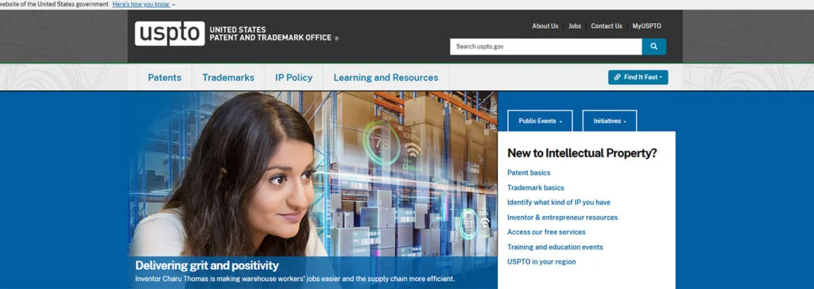Open the Patent basics link
The height and width of the screenshot is (289, 814).
[529, 173]
